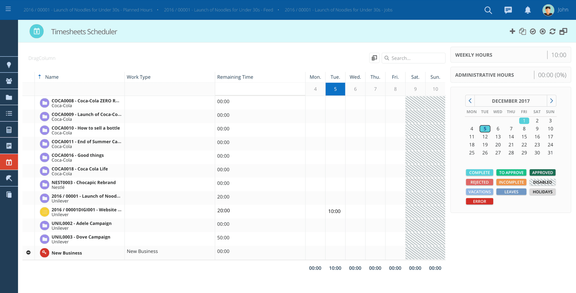Go to next month in calendar
Image resolution: width=576 pixels, height=293 pixels.
[551, 101]
